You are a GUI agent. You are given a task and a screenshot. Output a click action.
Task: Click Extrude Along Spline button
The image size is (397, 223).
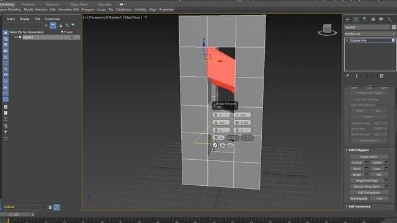pos(367,186)
